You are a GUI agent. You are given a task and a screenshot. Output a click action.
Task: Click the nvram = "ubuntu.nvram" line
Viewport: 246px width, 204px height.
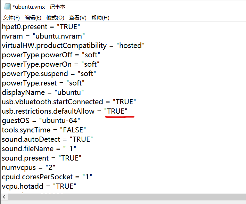43,36
